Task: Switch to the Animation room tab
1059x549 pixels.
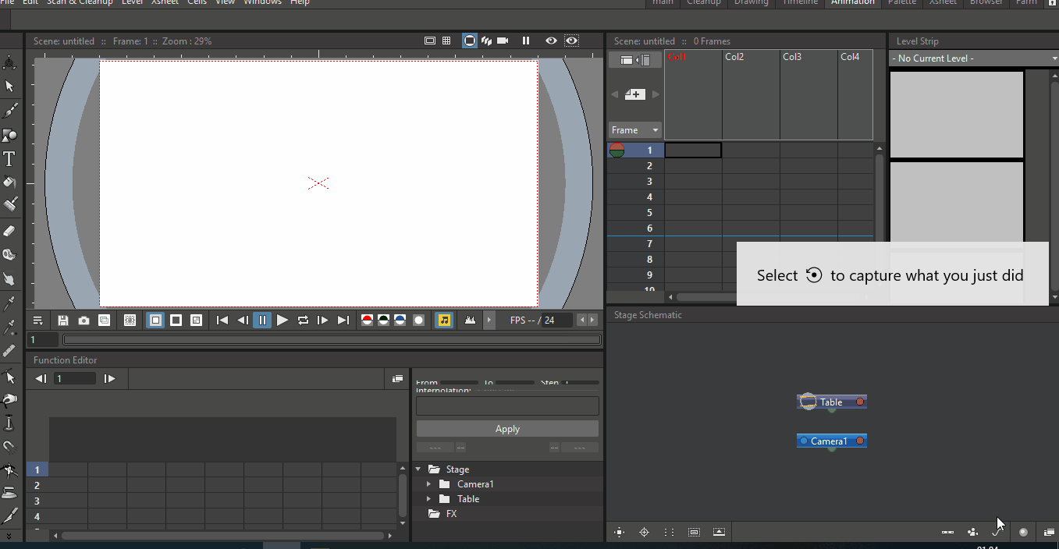Action: 852,3
